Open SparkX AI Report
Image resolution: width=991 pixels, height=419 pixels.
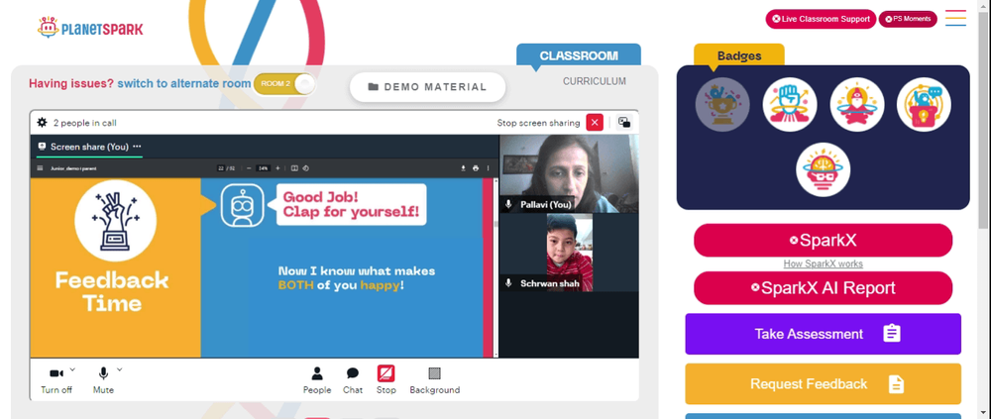click(x=823, y=288)
